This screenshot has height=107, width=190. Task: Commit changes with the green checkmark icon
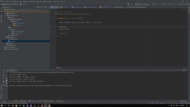point(175,4)
